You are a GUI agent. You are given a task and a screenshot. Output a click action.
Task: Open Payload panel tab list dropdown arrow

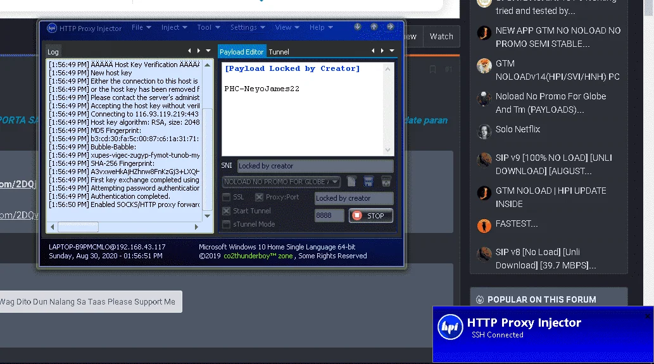pos(392,51)
